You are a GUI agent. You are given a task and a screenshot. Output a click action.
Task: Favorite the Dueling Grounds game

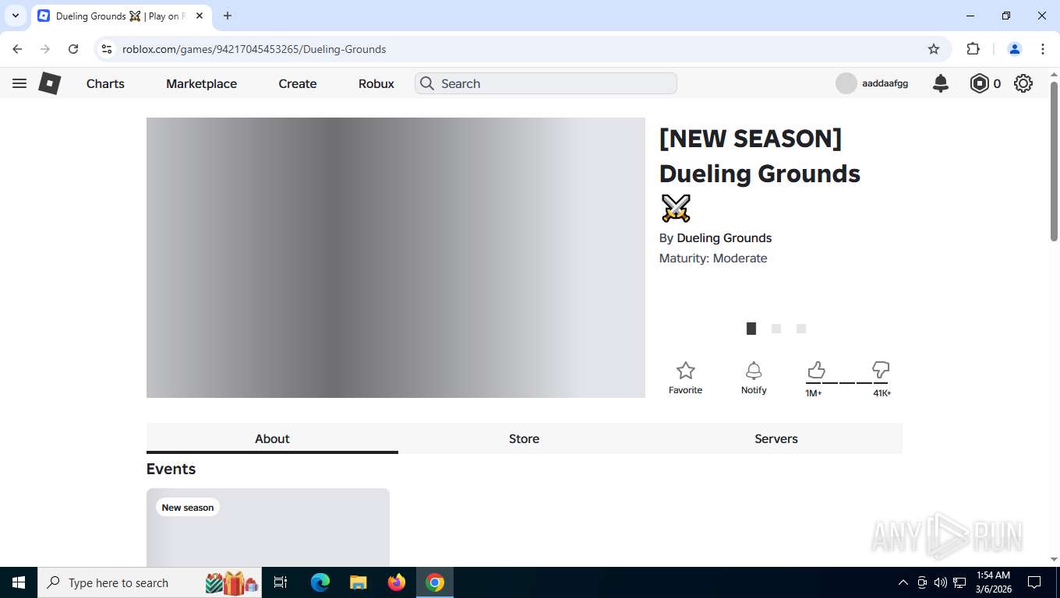686,378
